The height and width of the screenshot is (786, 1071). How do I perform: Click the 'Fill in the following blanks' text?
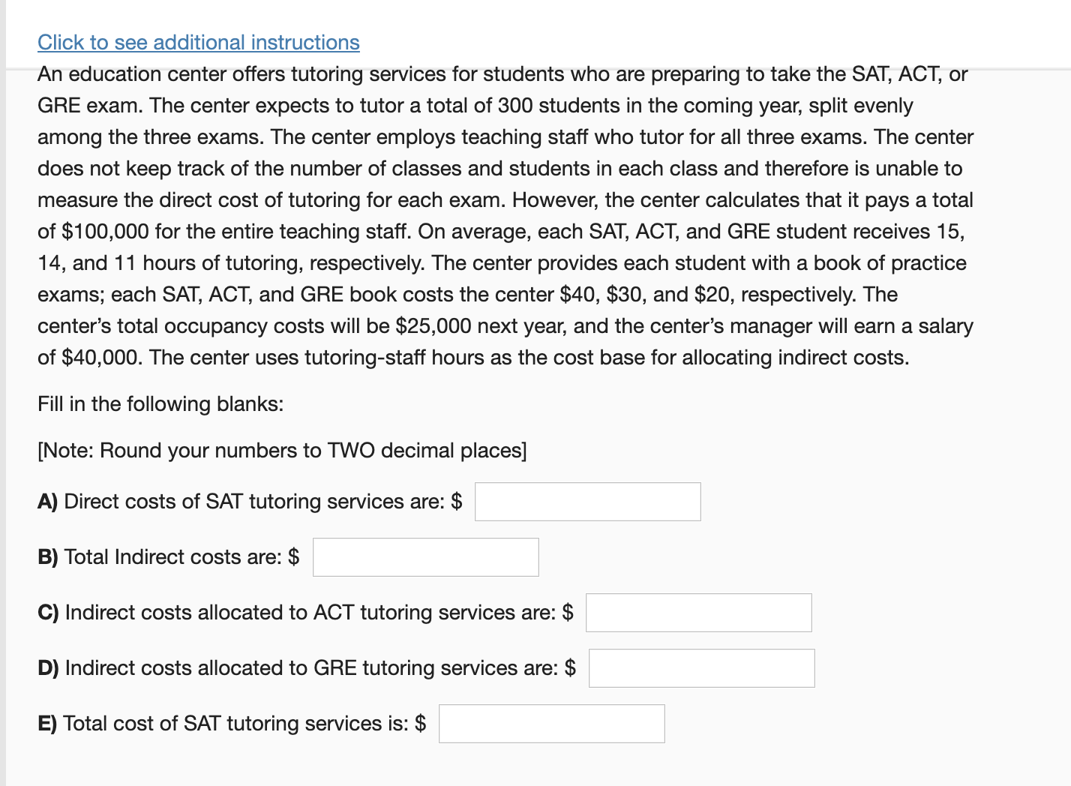pos(159,404)
